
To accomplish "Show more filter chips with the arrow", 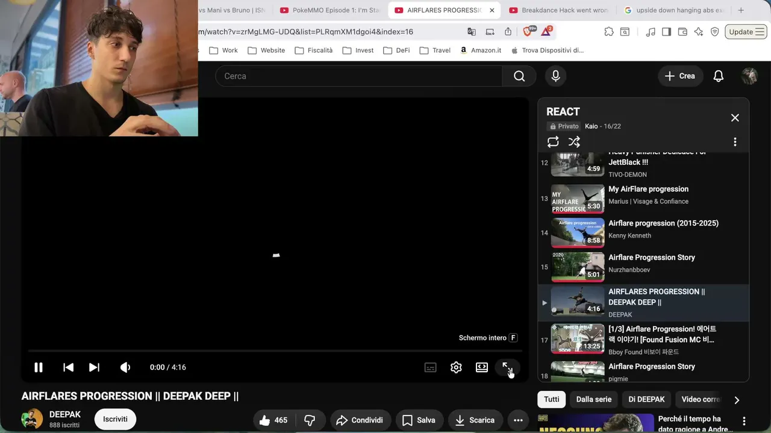I will (x=736, y=400).
